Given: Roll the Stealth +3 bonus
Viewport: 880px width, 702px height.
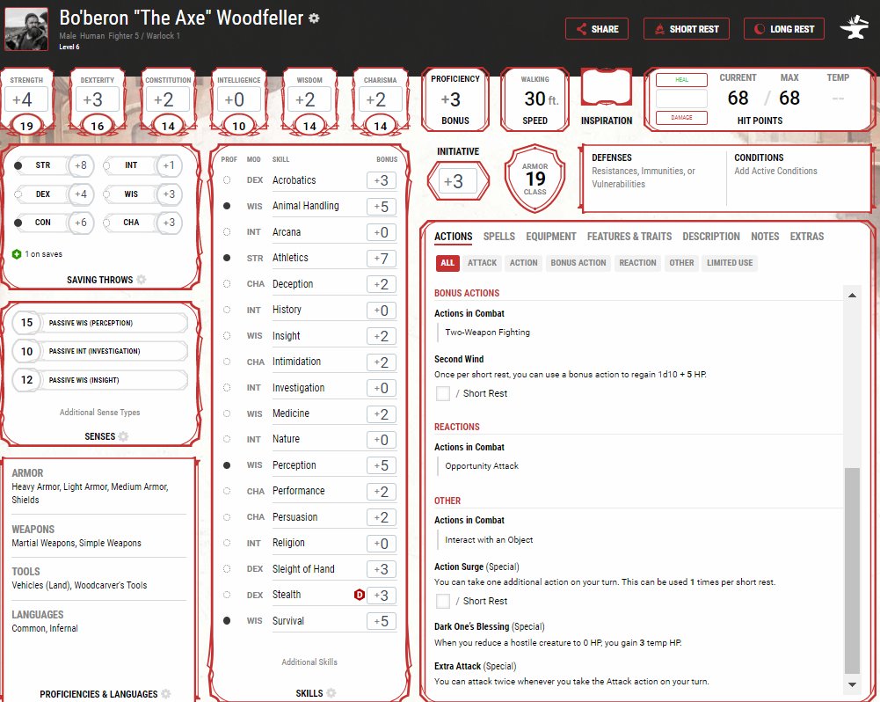Looking at the screenshot, I should pos(381,596).
